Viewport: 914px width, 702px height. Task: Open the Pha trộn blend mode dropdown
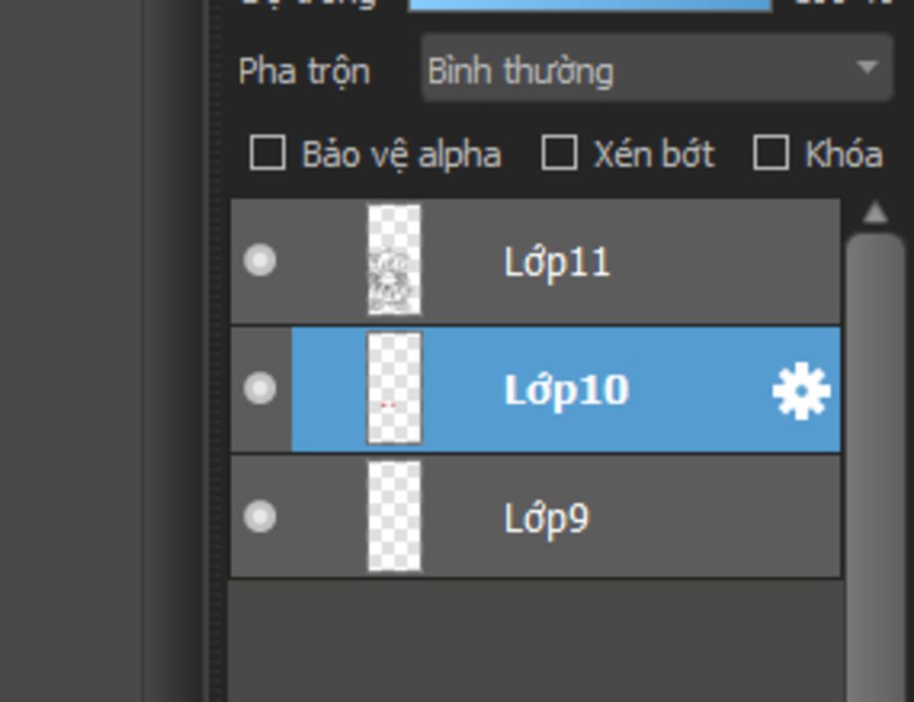pyautogui.click(x=657, y=69)
